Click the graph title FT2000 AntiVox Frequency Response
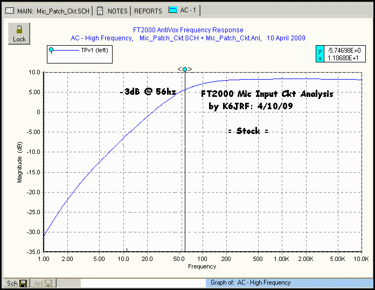Image resolution: width=375 pixels, height=290 pixels. [188, 30]
